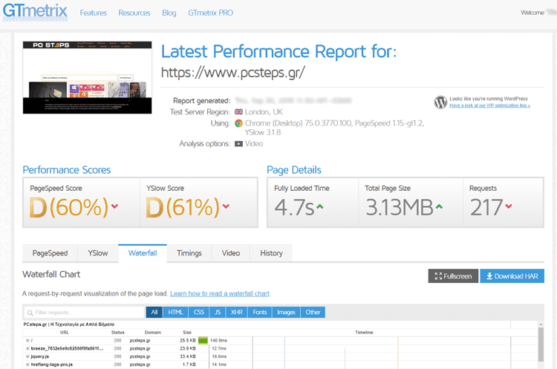
Task: Expand the jquery.js request row
Action: pyautogui.click(x=27, y=356)
